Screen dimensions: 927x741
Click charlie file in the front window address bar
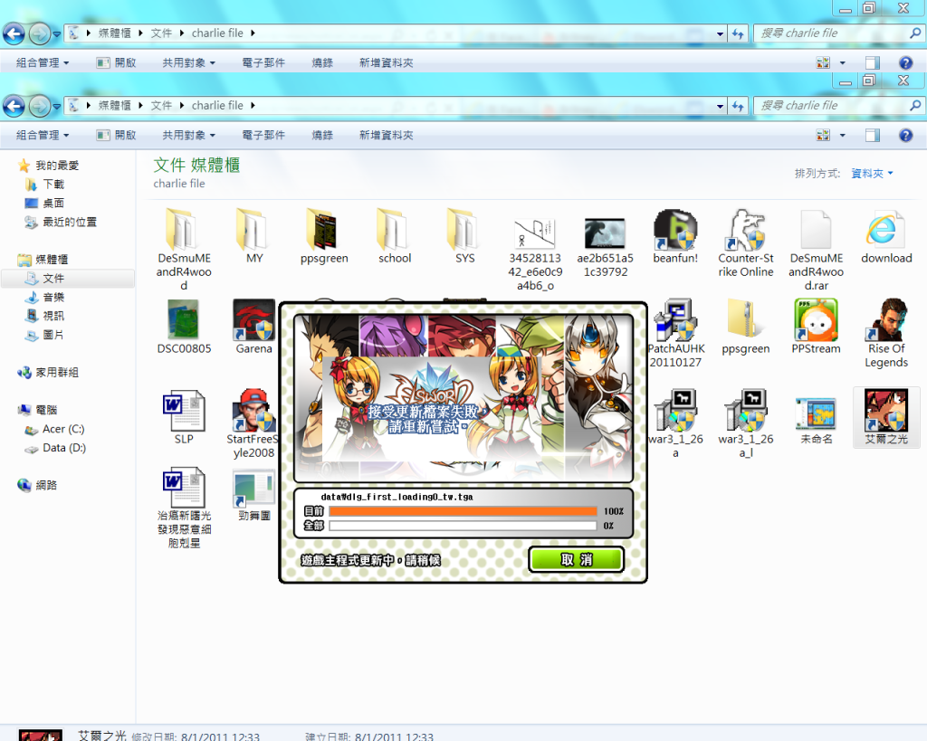[x=217, y=106]
